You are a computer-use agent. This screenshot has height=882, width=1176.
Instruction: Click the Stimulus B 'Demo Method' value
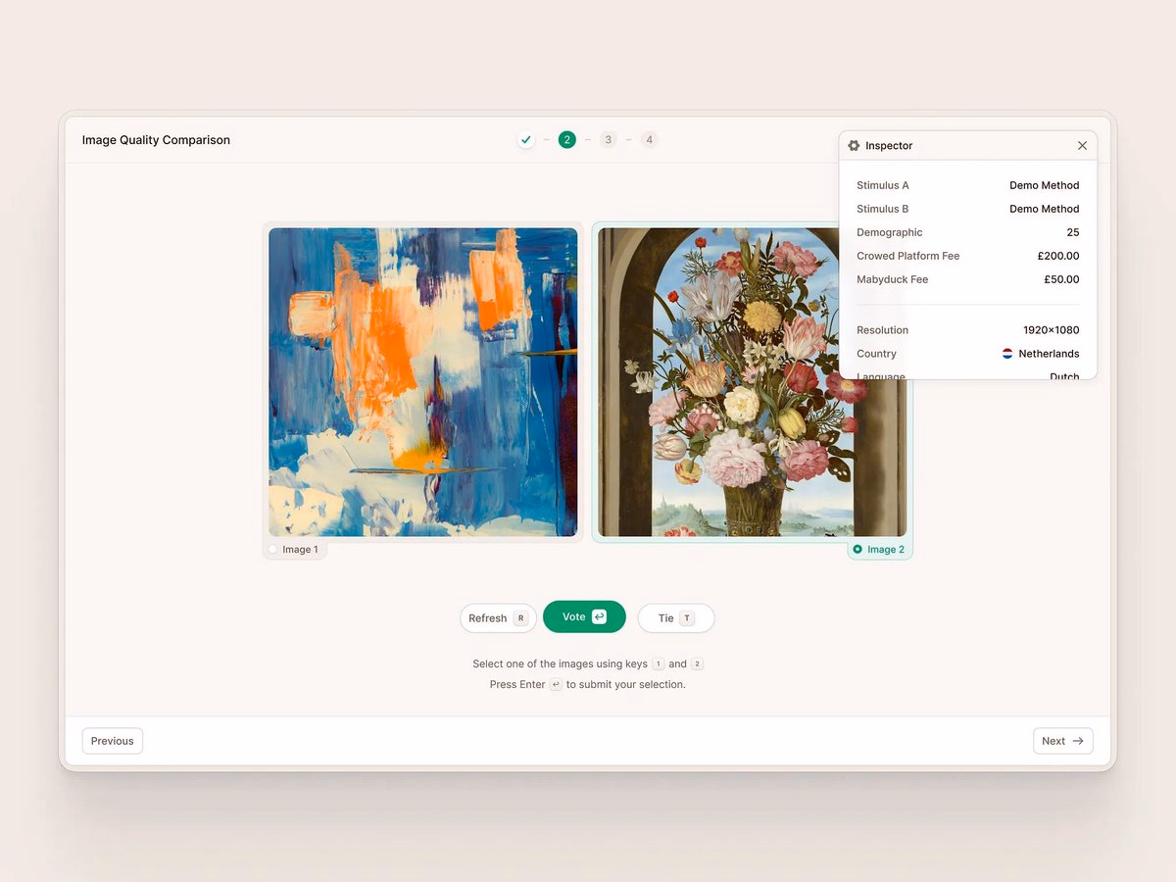tap(1045, 209)
